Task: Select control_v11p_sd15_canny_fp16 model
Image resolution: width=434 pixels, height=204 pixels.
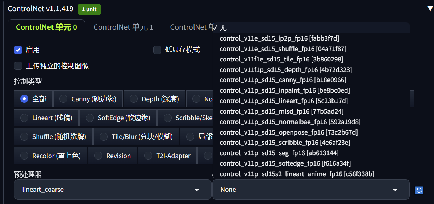Action: [311, 80]
